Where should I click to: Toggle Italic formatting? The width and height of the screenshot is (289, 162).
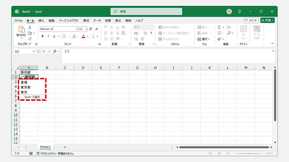tap(48, 36)
